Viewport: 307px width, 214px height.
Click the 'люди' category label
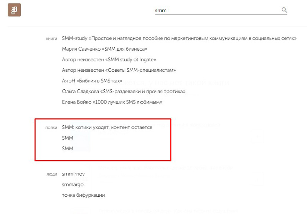point(52,174)
